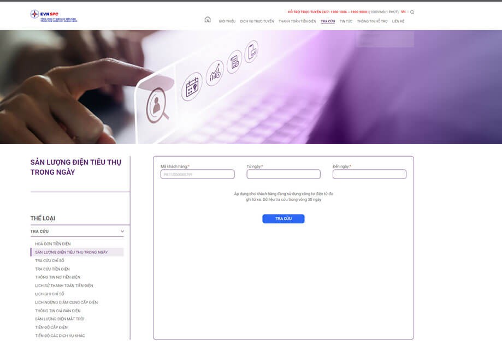Open the search magnifier icon at top right
This screenshot has height=351, width=502.
pos(412,12)
